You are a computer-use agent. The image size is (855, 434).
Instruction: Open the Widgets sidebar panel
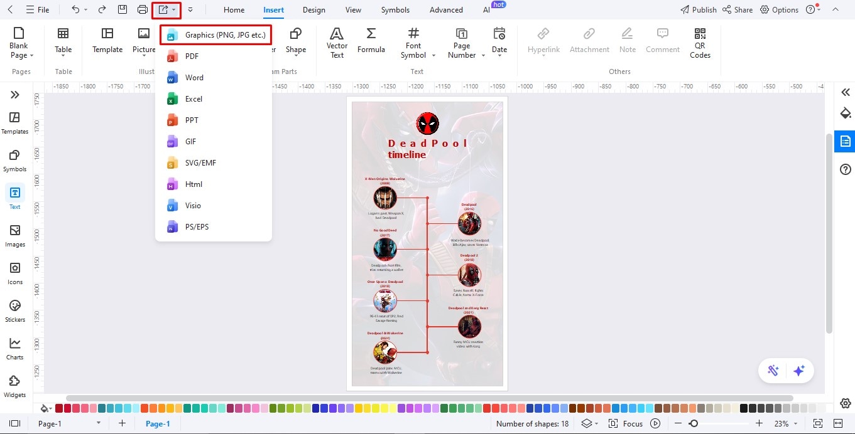(15, 386)
